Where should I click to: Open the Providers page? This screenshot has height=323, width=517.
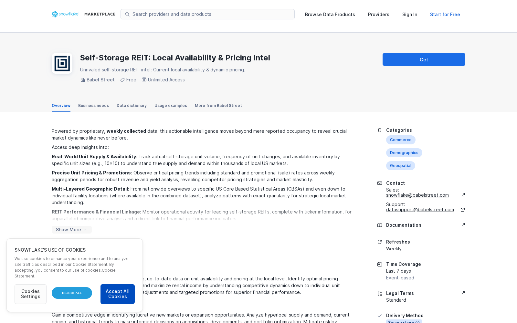click(379, 15)
